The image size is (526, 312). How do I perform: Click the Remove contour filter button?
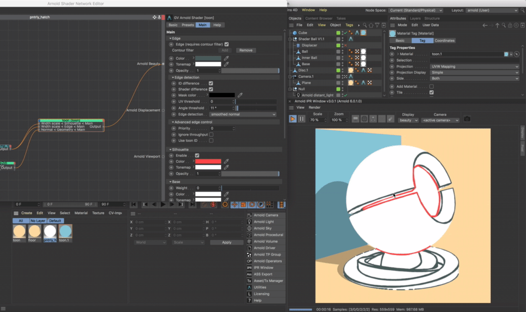(x=246, y=50)
